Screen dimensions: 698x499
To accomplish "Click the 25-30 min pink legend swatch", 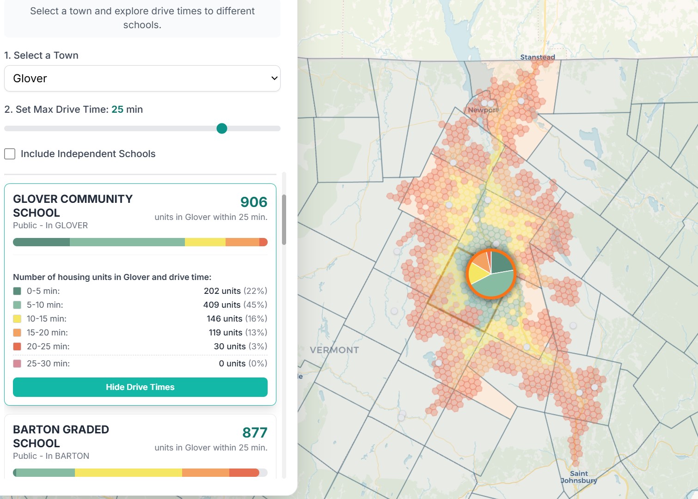I will tap(17, 364).
